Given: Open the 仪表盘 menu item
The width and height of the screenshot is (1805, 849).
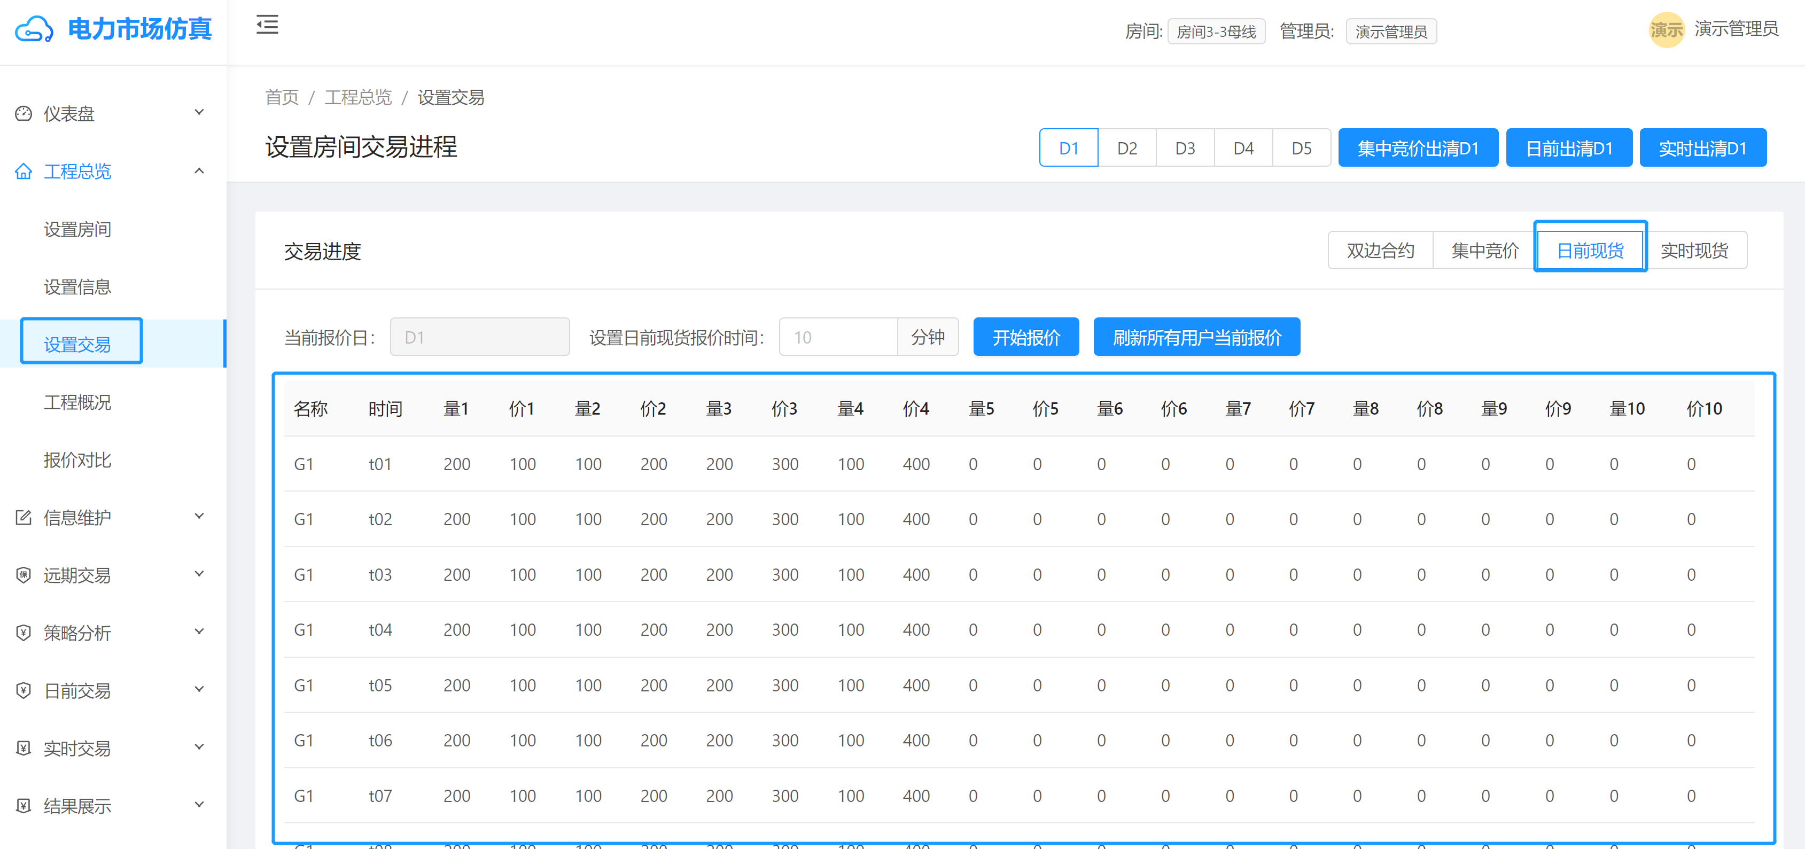Looking at the screenshot, I should coord(112,113).
